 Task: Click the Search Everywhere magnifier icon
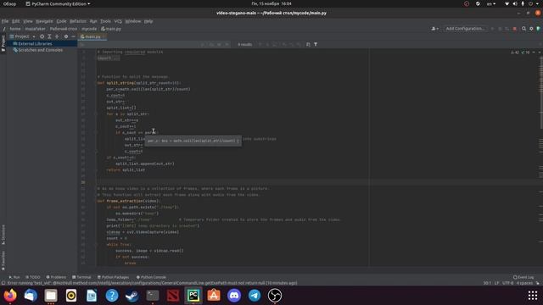pyautogui.click(x=524, y=29)
